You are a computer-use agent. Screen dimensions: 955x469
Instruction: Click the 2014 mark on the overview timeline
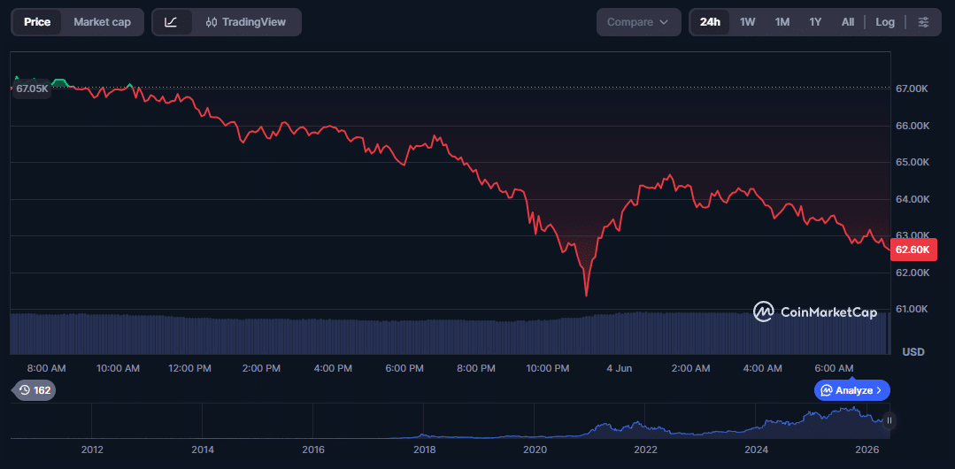click(203, 450)
